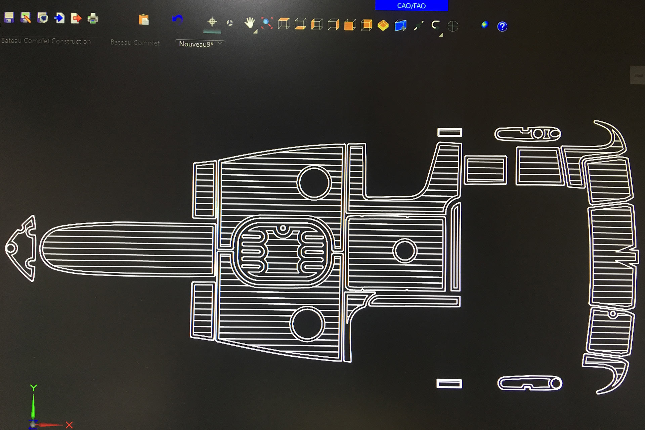Select the long bow deck panel outline
Image resolution: width=645 pixels, height=430 pixels.
click(x=128, y=249)
